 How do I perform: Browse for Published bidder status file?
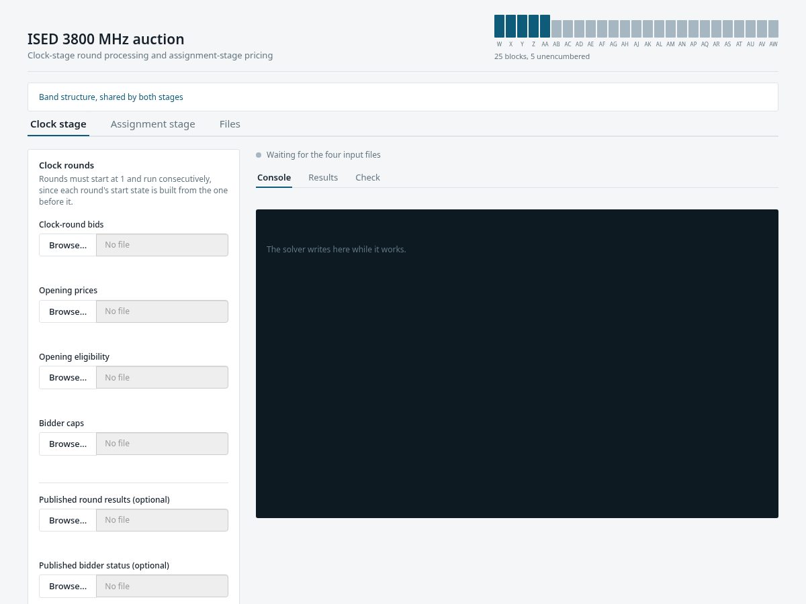(x=68, y=586)
